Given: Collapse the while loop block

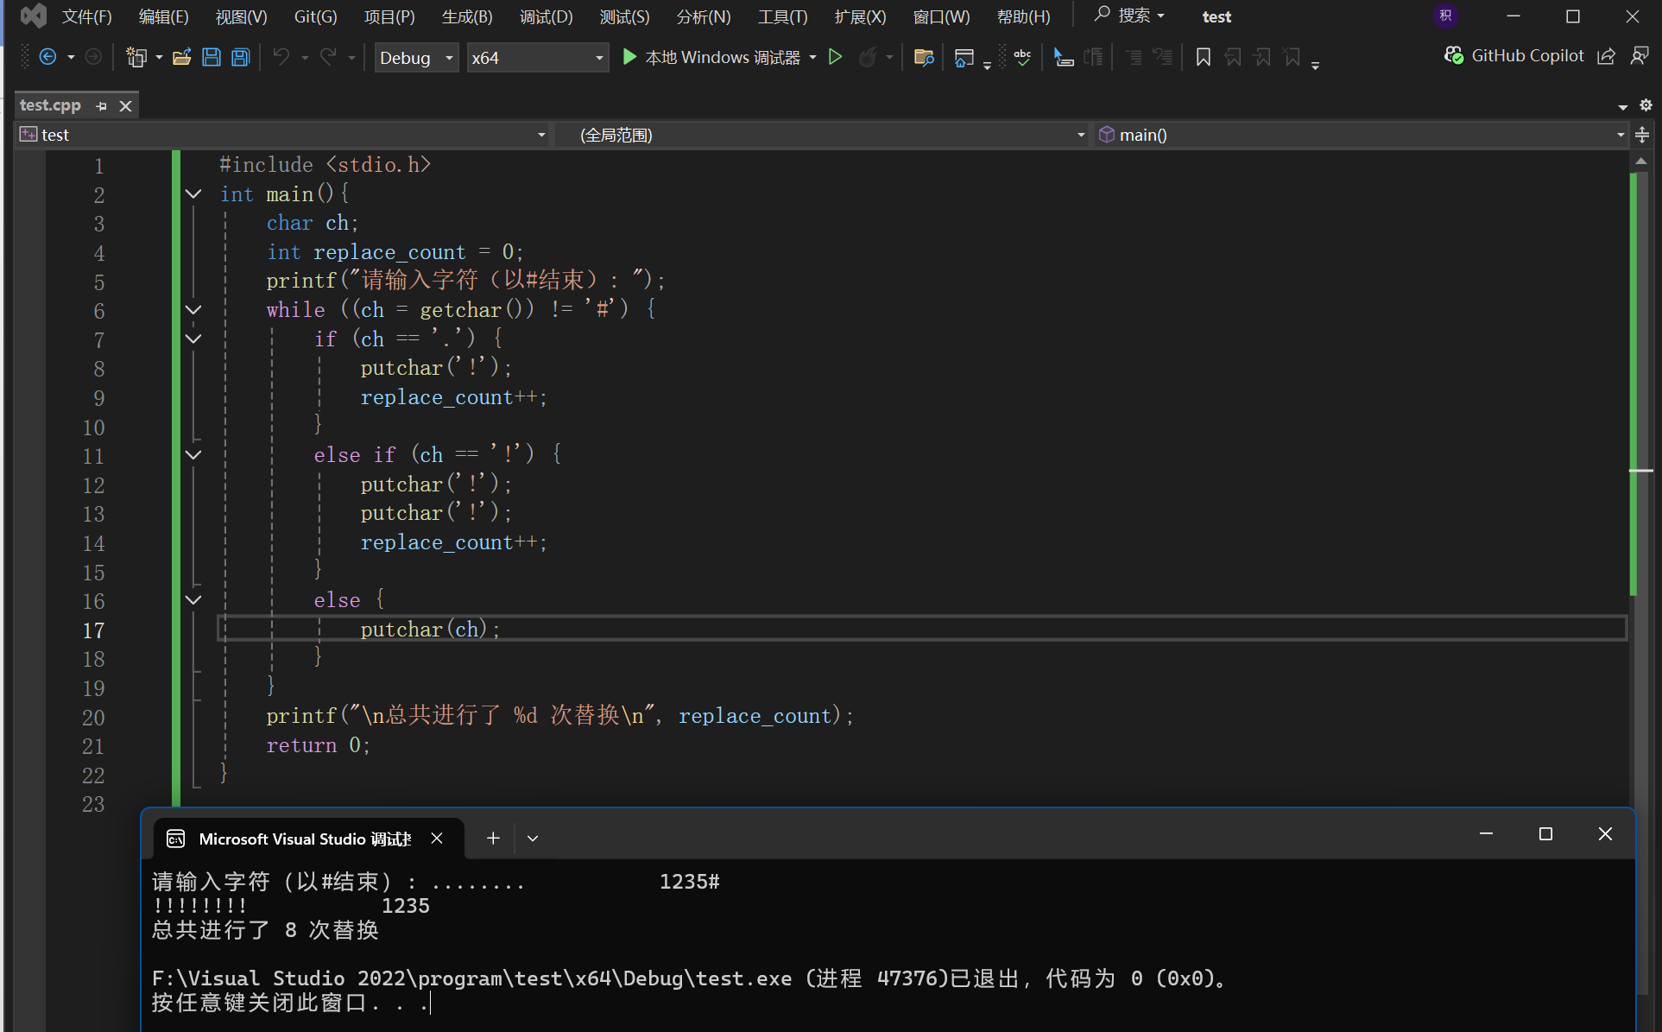Looking at the screenshot, I should click(193, 310).
